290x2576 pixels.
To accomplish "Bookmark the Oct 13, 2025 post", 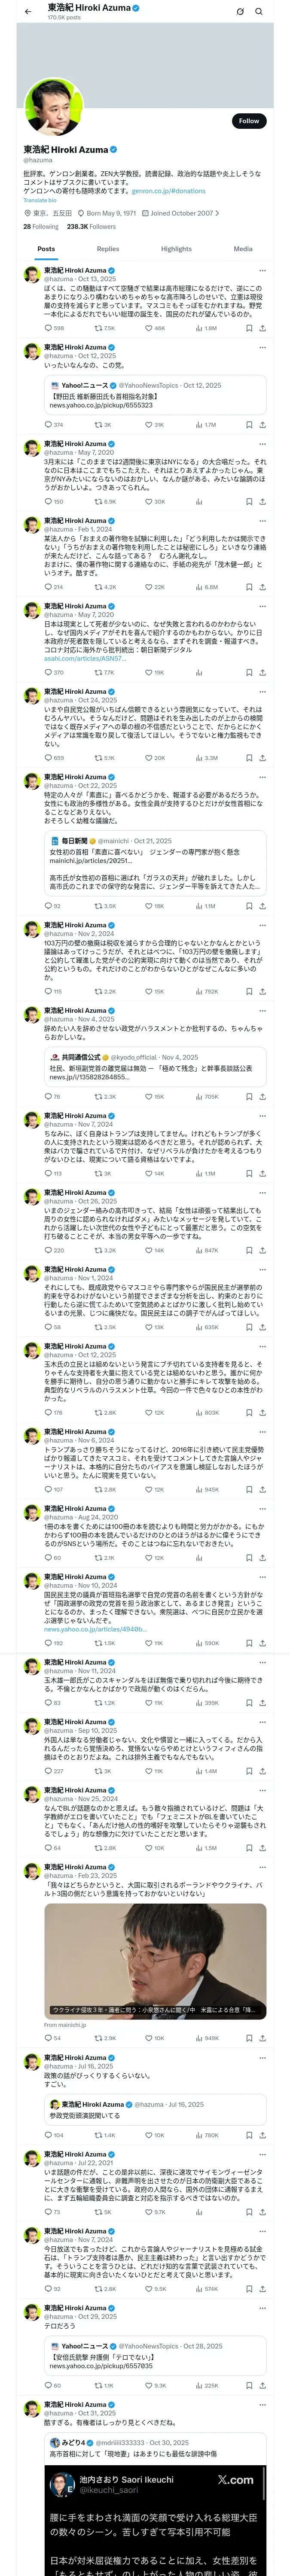I will pos(249,328).
